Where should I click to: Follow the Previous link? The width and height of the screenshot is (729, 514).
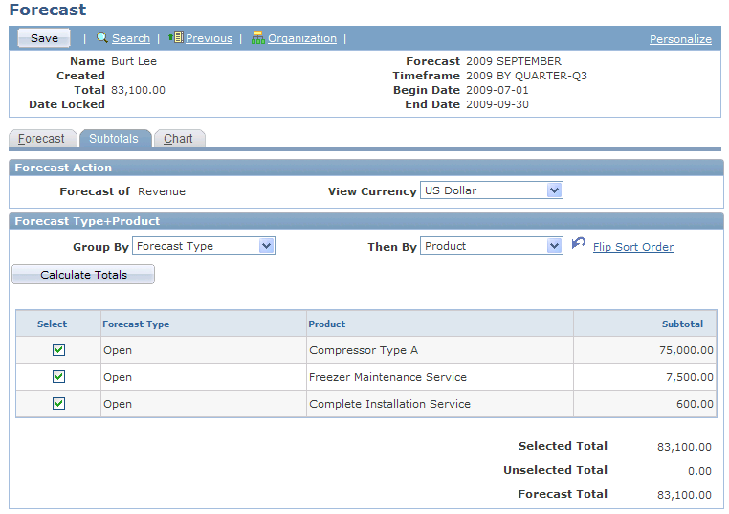pyautogui.click(x=209, y=38)
